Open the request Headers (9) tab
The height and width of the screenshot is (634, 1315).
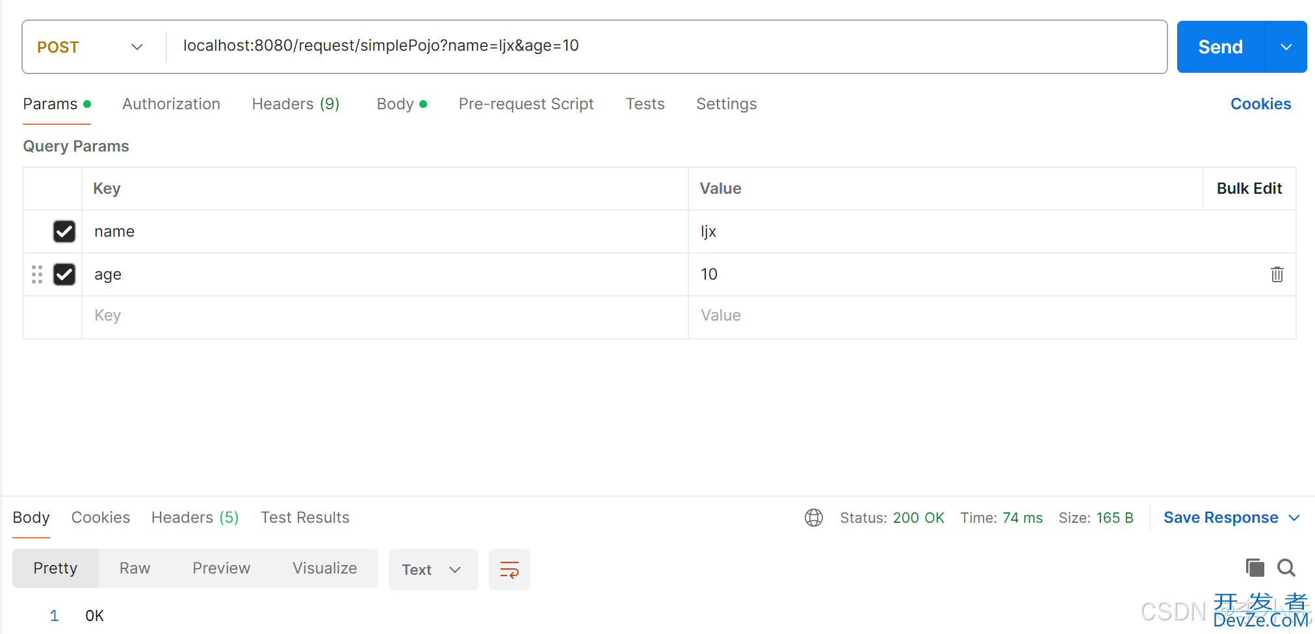click(x=296, y=104)
